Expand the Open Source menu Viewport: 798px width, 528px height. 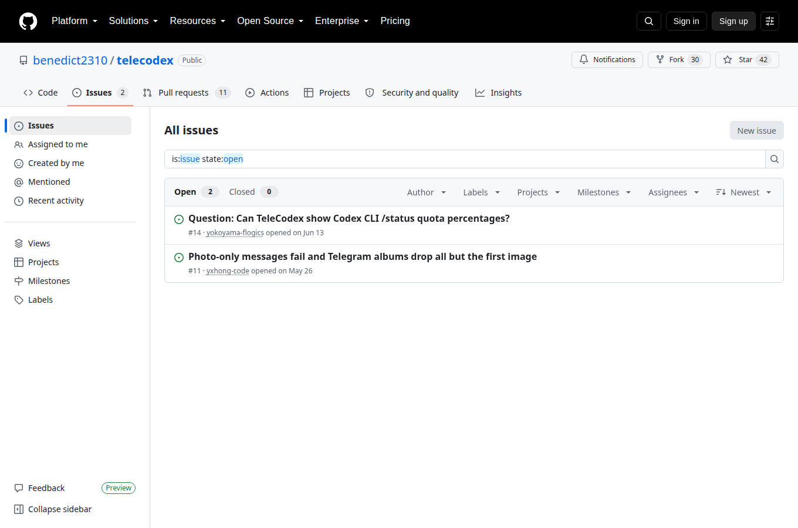click(270, 21)
